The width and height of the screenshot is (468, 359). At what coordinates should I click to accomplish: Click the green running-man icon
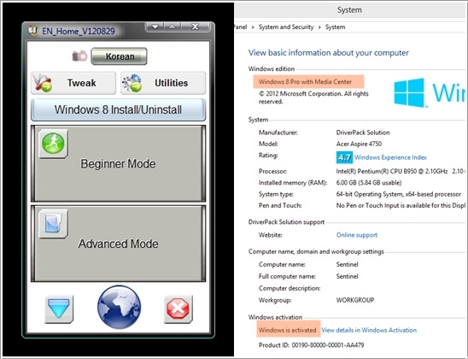[53, 144]
